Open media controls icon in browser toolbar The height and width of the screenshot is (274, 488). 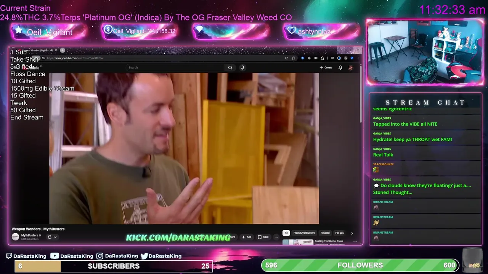pos(332,58)
